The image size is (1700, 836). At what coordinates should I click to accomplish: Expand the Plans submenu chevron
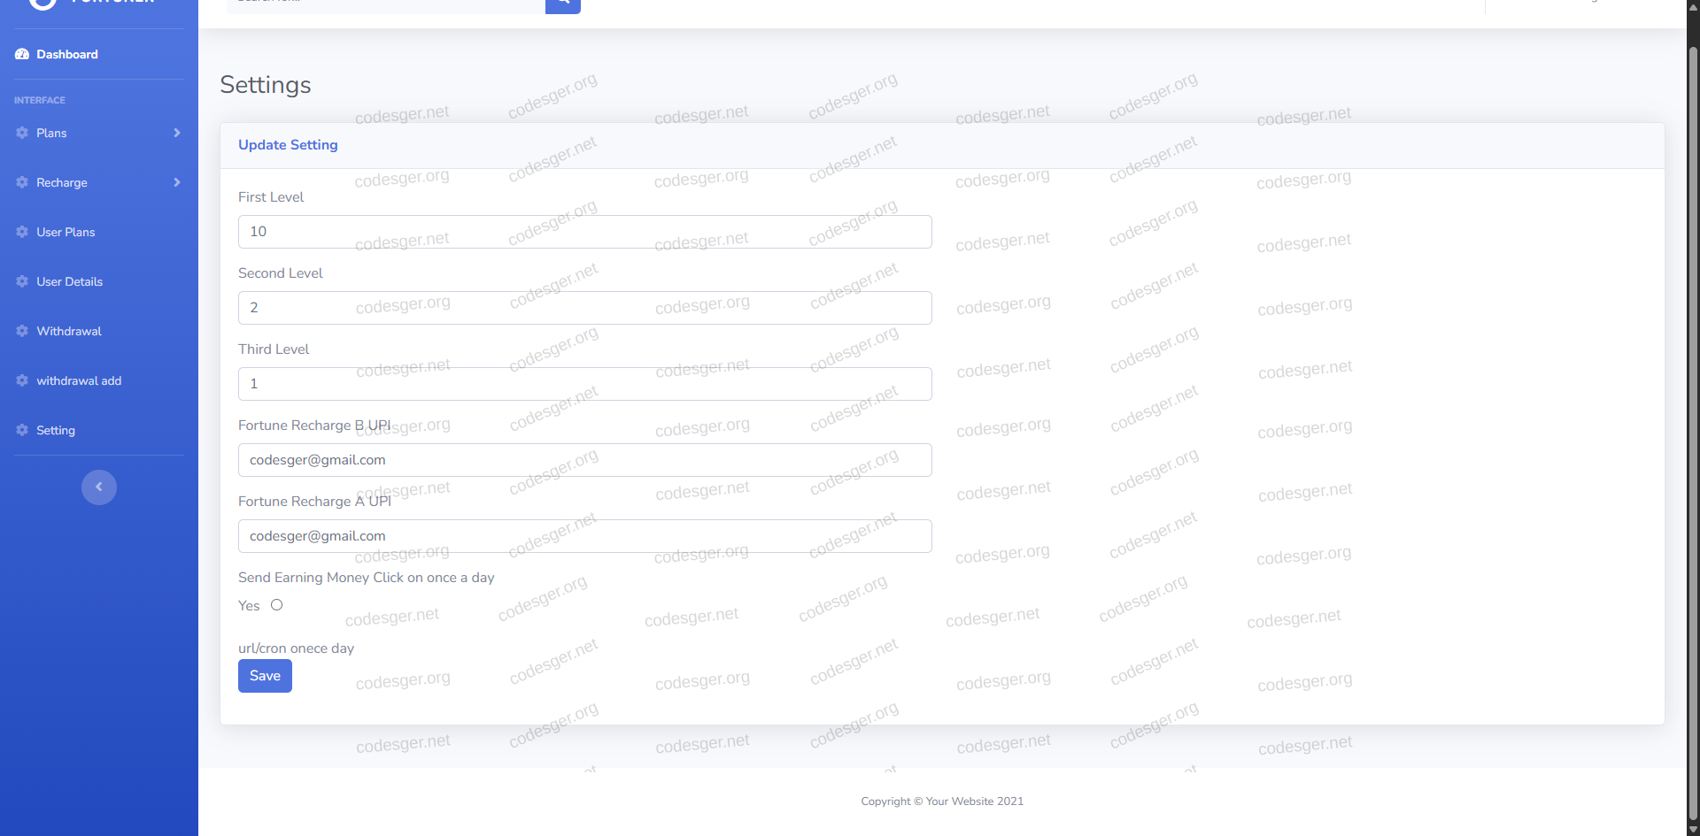click(177, 133)
